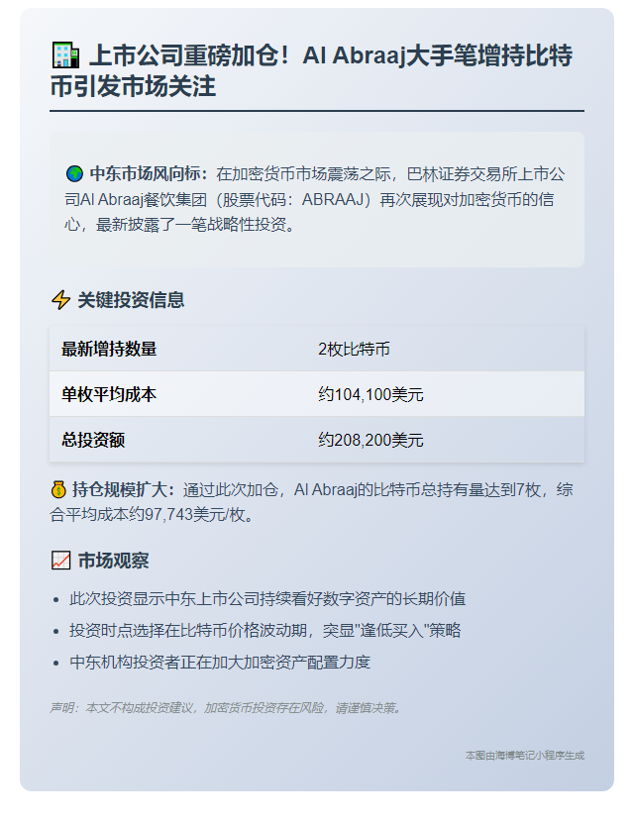This screenshot has width=634, height=823.
Task: Click the 市场观察 section heading
Action: click(113, 561)
